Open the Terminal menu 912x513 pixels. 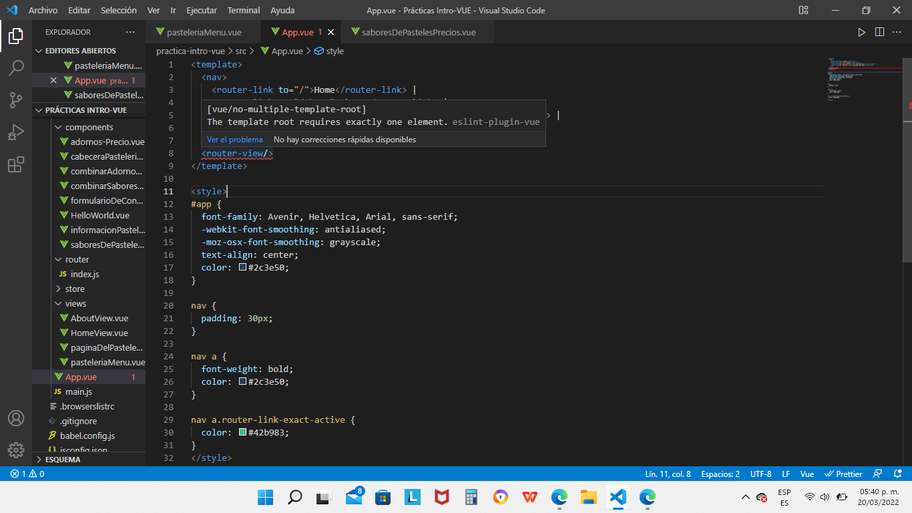243,10
